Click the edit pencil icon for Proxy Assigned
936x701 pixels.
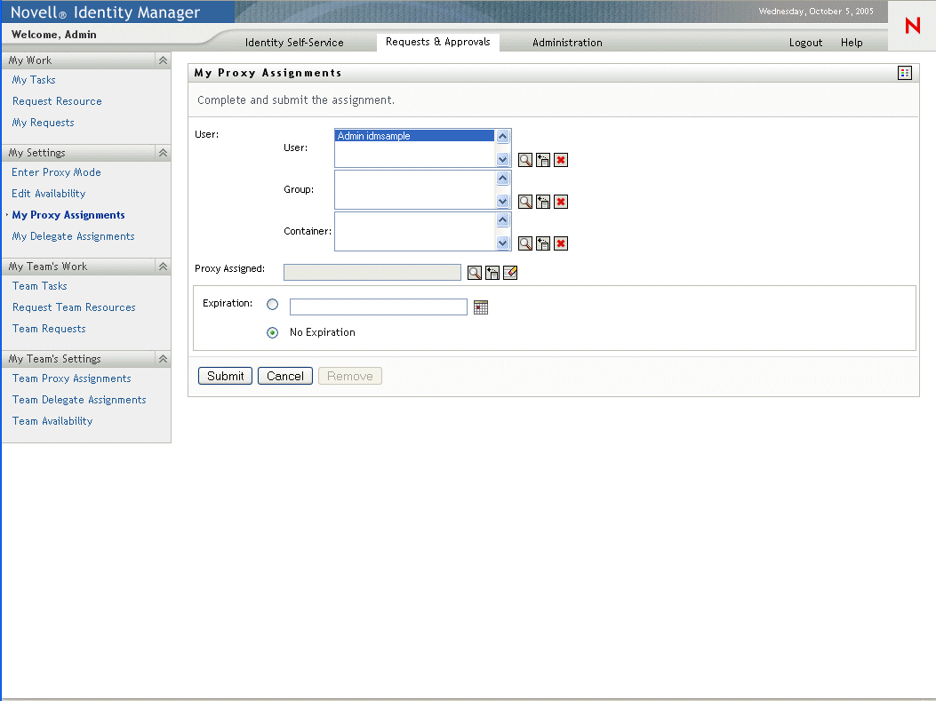click(510, 273)
